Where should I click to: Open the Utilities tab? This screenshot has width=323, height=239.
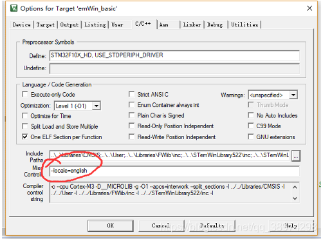(x=245, y=24)
